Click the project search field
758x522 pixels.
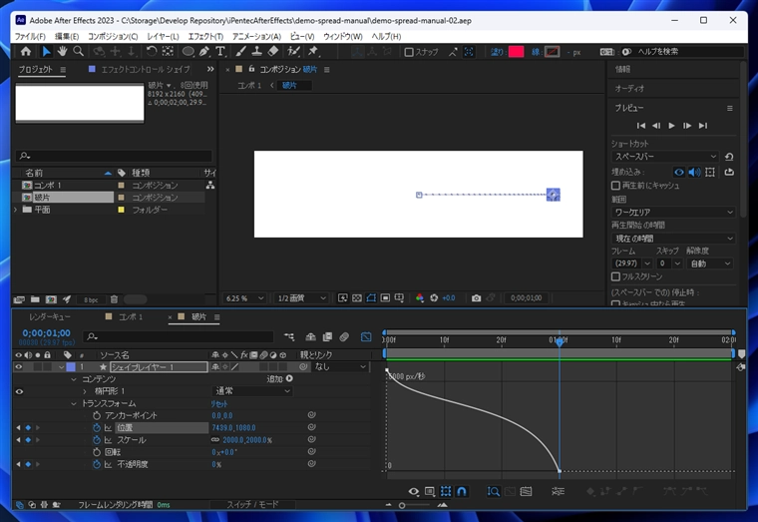click(x=114, y=156)
